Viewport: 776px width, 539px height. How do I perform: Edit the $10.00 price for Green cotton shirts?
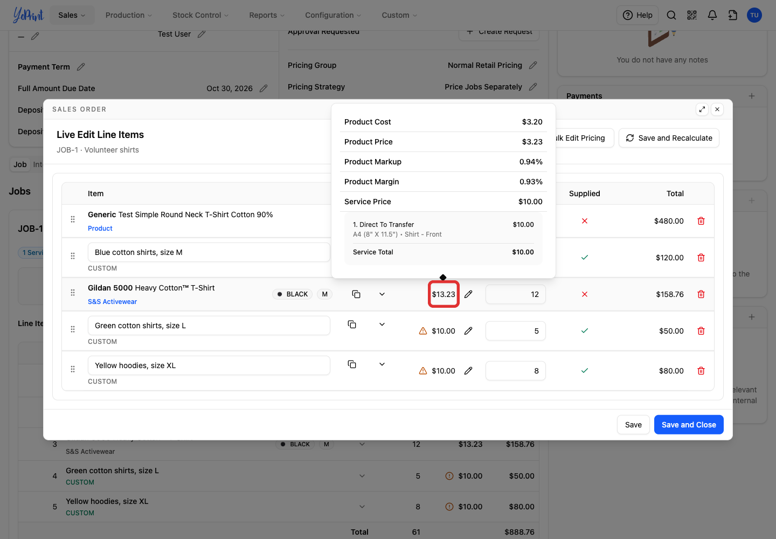(468, 331)
